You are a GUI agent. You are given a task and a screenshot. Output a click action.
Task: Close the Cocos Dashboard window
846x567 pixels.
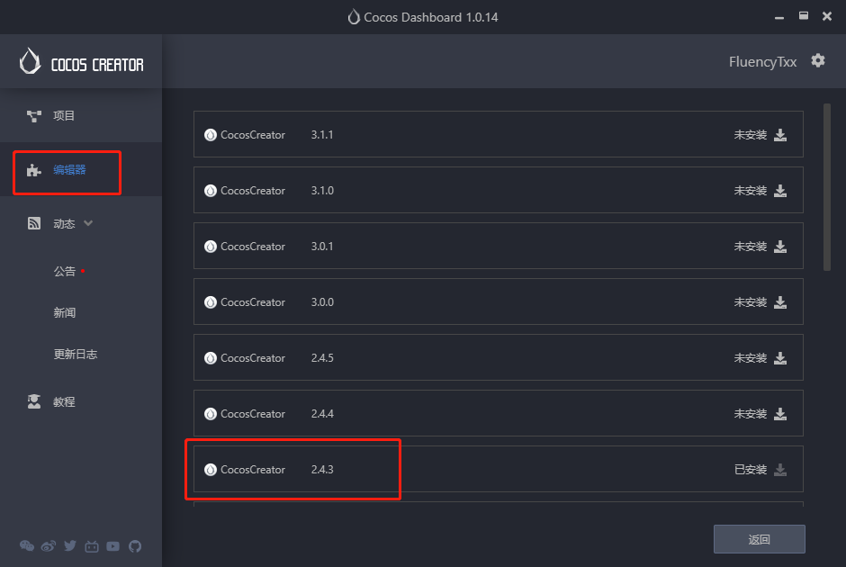(x=826, y=16)
